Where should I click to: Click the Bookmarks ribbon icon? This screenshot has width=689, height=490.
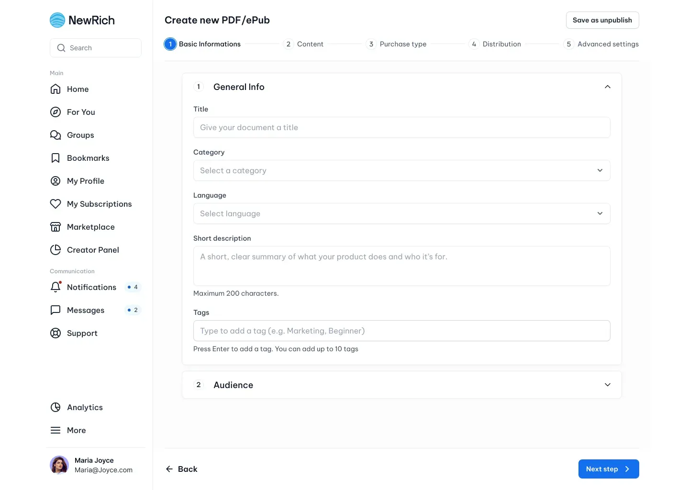[x=56, y=158]
